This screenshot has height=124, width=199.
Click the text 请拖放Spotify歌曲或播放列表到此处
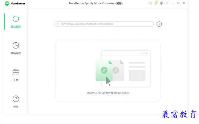108,93
